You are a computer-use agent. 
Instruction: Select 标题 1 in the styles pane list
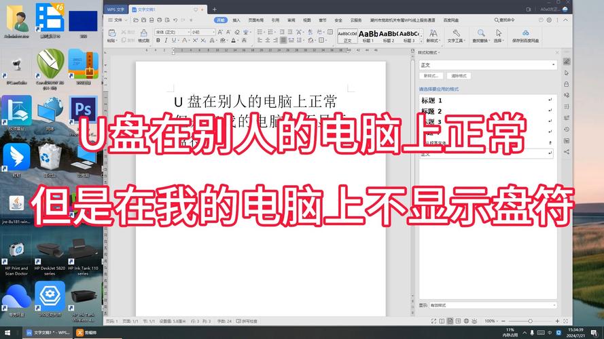pyautogui.click(x=487, y=100)
